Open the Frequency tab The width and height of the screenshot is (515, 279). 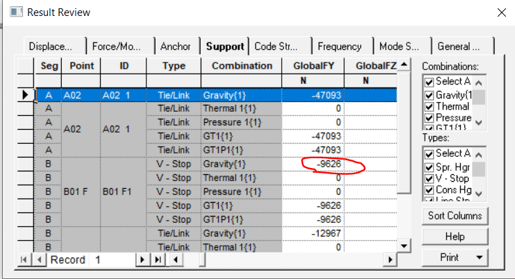click(x=339, y=46)
